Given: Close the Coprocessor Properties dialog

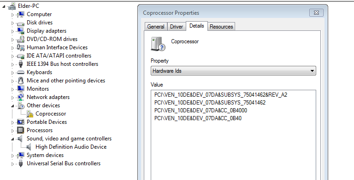Looking at the screenshot, I should [x=316, y=12].
